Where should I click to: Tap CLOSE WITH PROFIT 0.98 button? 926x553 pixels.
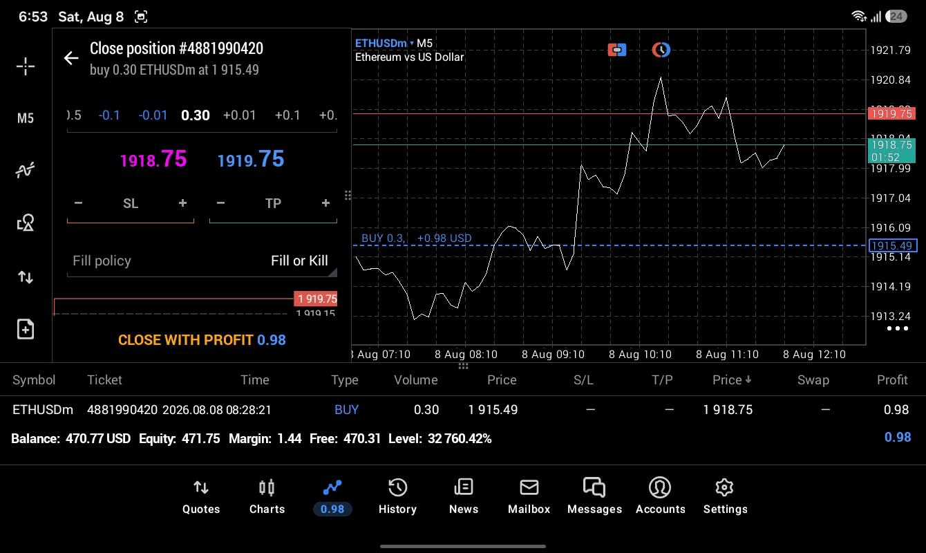(x=202, y=339)
